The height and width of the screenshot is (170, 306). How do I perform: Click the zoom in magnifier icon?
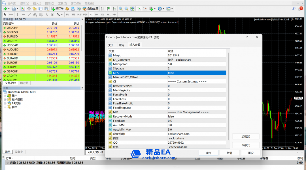pos(121,9)
